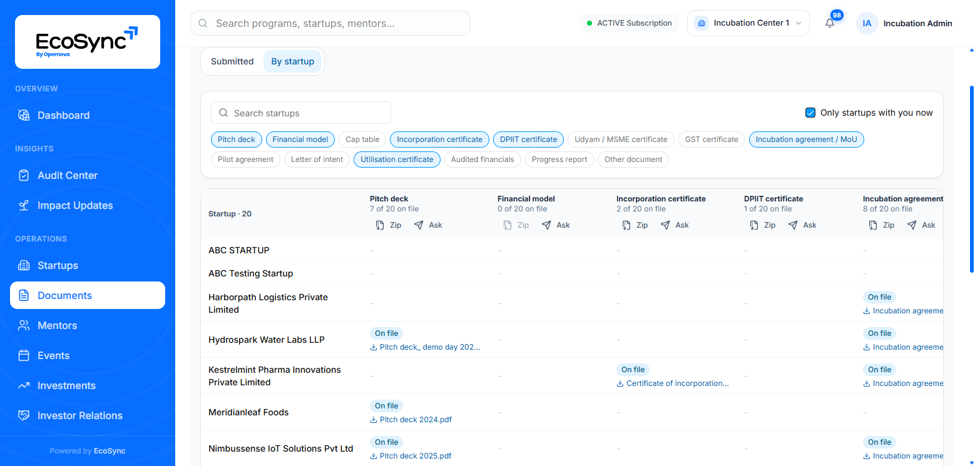Disable the Utilisation certificate filter chip
This screenshot has width=975, height=466.
pyautogui.click(x=397, y=160)
